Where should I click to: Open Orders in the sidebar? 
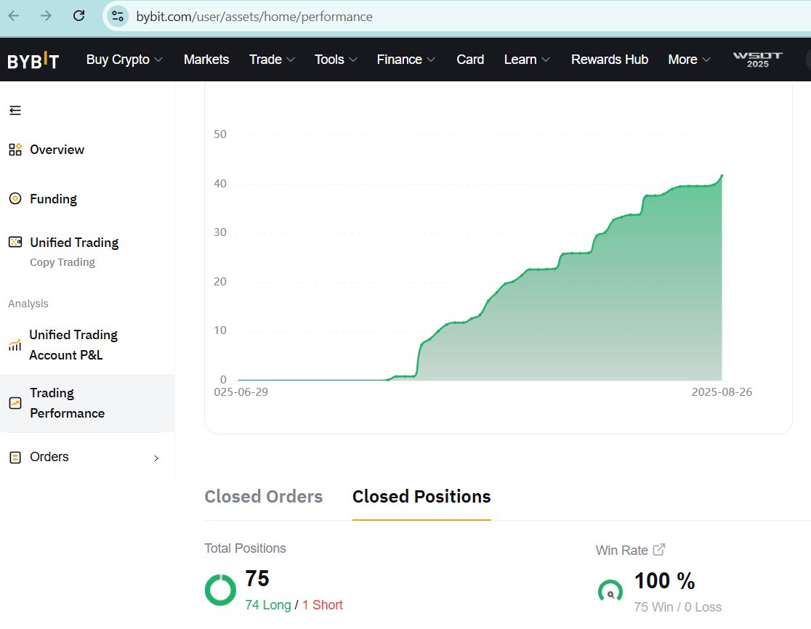[49, 457]
